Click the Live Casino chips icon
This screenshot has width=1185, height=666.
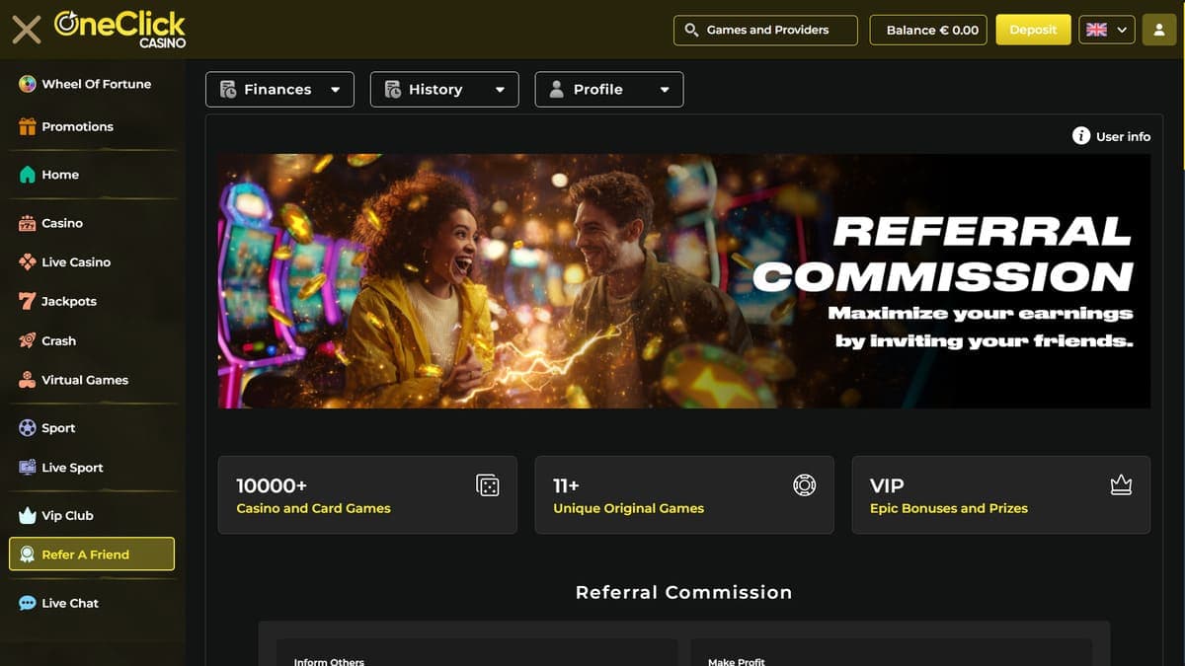click(28, 262)
